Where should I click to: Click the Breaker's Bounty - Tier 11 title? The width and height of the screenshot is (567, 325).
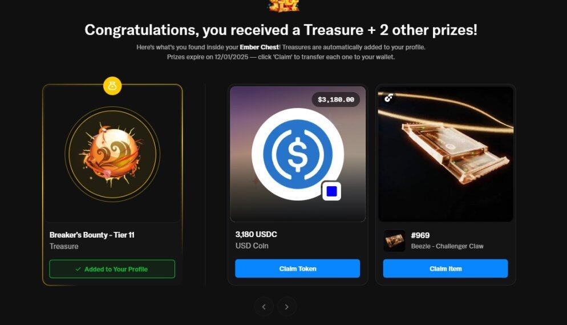(x=92, y=235)
